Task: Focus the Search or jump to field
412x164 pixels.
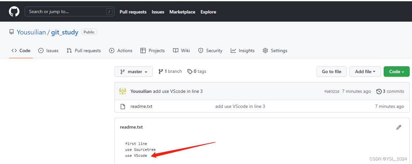Action: pos(70,11)
